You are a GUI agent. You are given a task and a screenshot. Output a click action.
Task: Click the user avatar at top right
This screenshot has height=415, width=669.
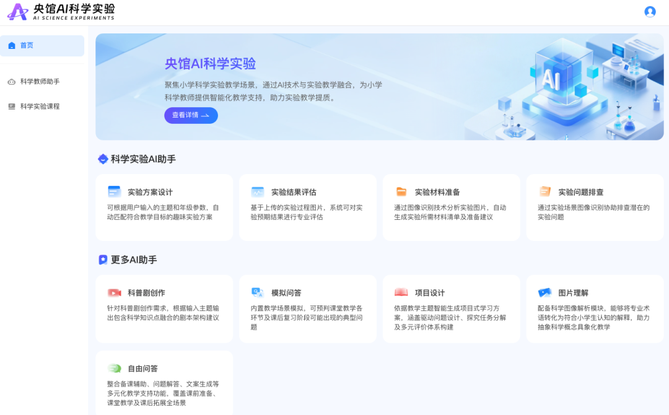(650, 11)
